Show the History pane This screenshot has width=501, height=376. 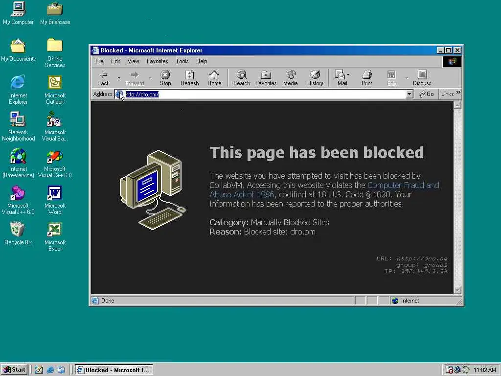[315, 78]
